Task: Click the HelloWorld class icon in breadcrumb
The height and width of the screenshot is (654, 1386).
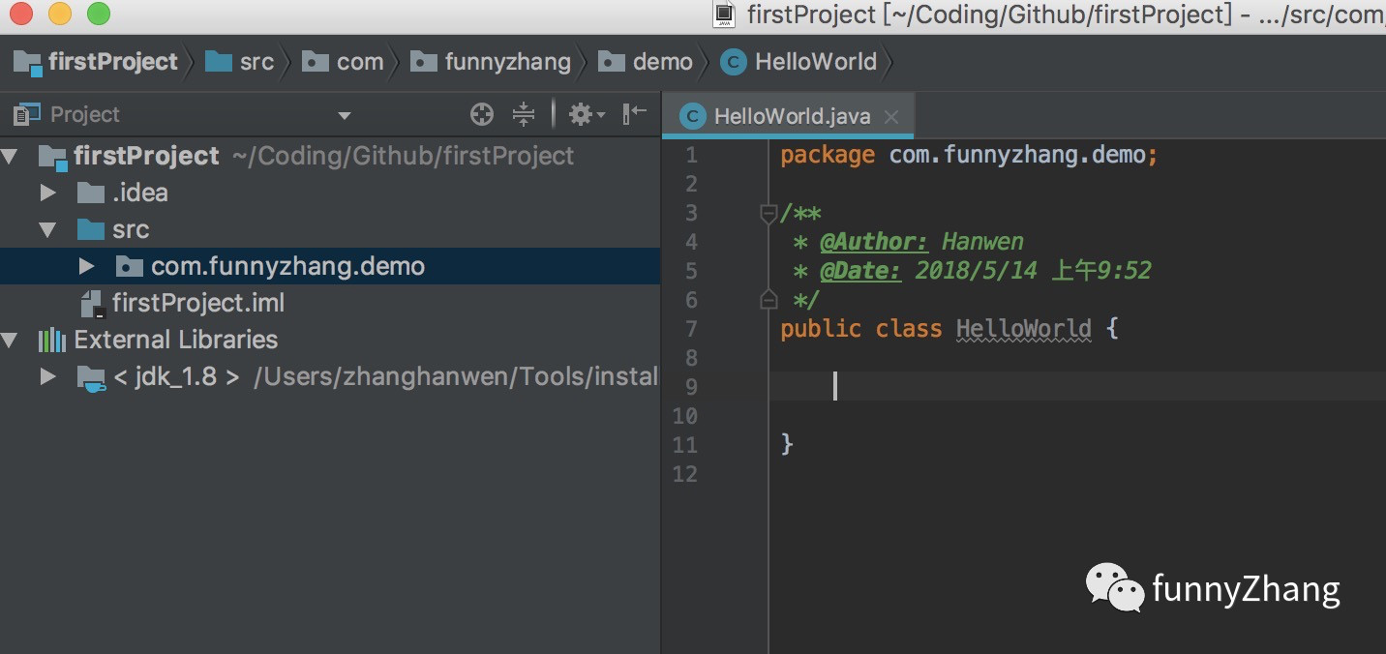Action: click(x=734, y=63)
